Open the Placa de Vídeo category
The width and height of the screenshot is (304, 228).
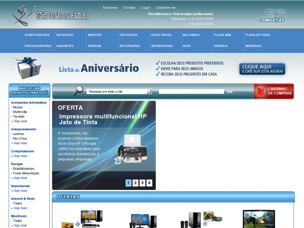pos(258,35)
